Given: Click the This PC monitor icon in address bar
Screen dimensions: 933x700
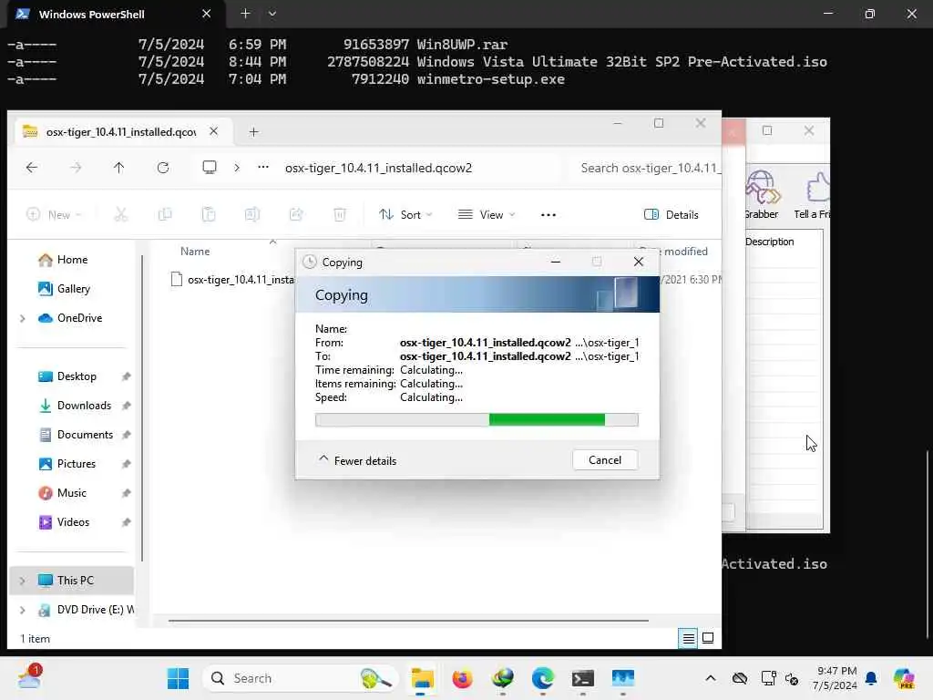Looking at the screenshot, I should (x=210, y=168).
